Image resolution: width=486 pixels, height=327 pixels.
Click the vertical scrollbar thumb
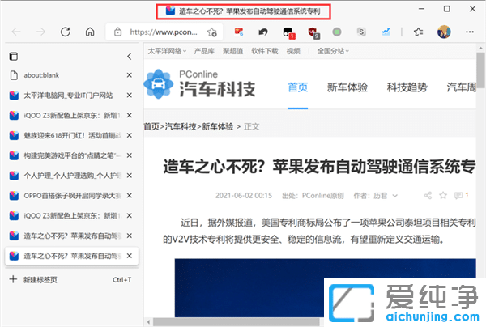pyautogui.click(x=480, y=70)
